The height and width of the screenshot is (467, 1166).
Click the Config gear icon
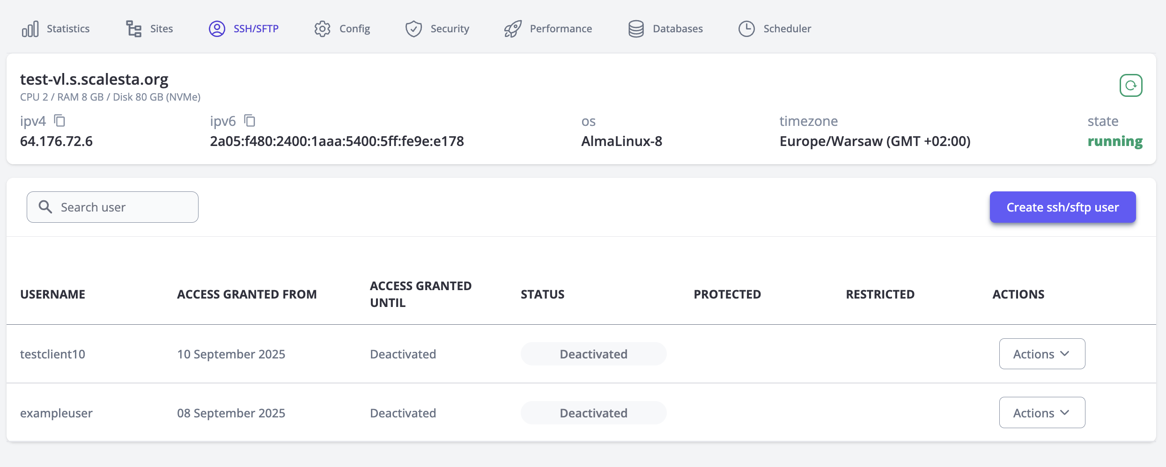tap(322, 29)
